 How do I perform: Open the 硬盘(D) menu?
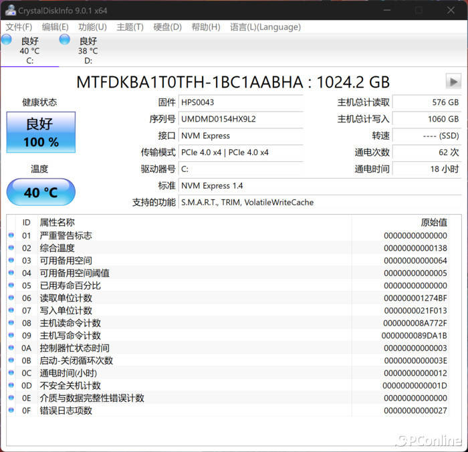tap(167, 27)
